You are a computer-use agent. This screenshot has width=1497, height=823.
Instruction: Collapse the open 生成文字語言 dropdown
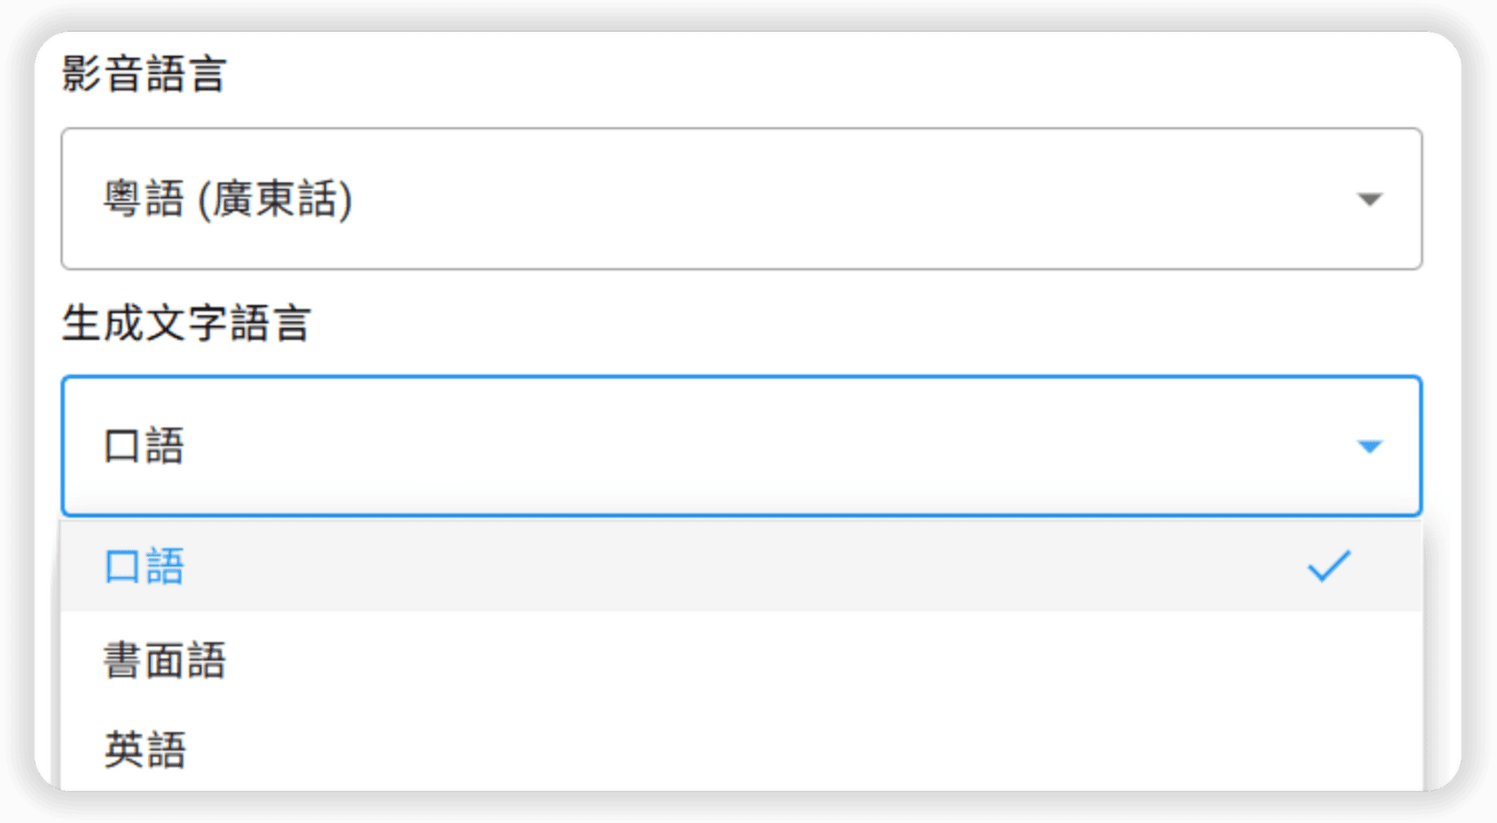point(727,445)
